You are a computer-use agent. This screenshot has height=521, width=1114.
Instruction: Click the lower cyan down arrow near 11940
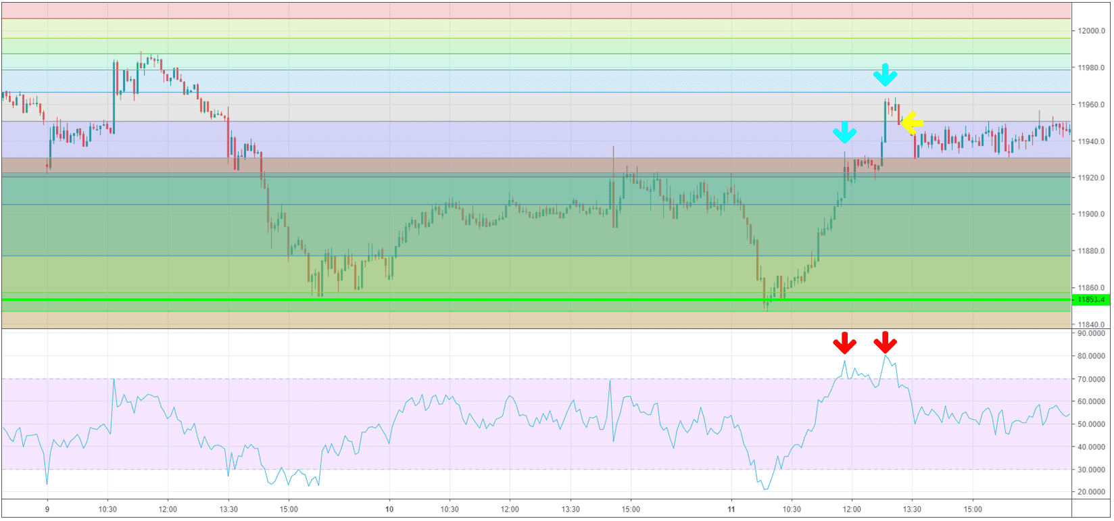(844, 132)
